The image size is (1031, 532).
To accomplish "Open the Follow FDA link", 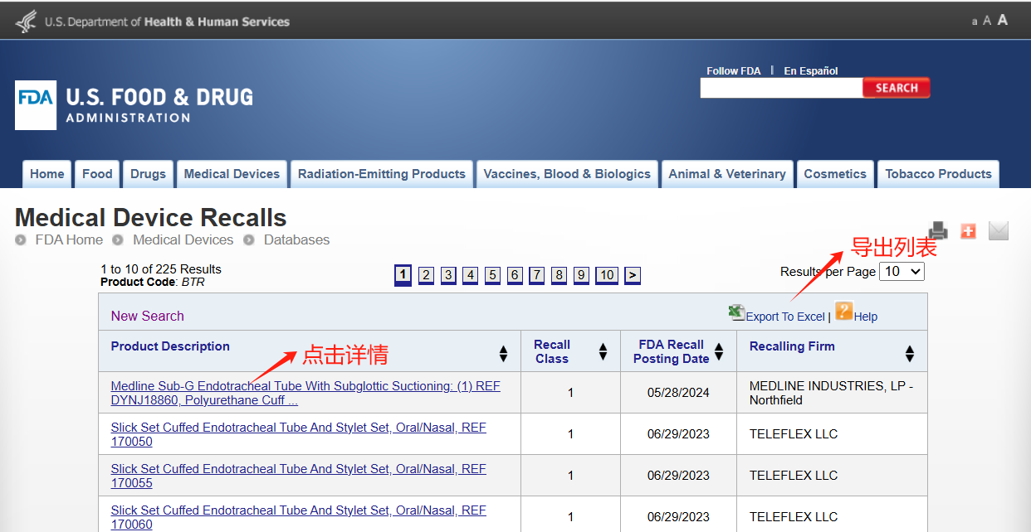I will coord(734,71).
